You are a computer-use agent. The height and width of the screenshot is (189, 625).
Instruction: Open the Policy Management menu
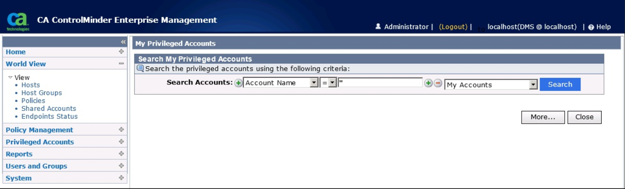point(40,130)
